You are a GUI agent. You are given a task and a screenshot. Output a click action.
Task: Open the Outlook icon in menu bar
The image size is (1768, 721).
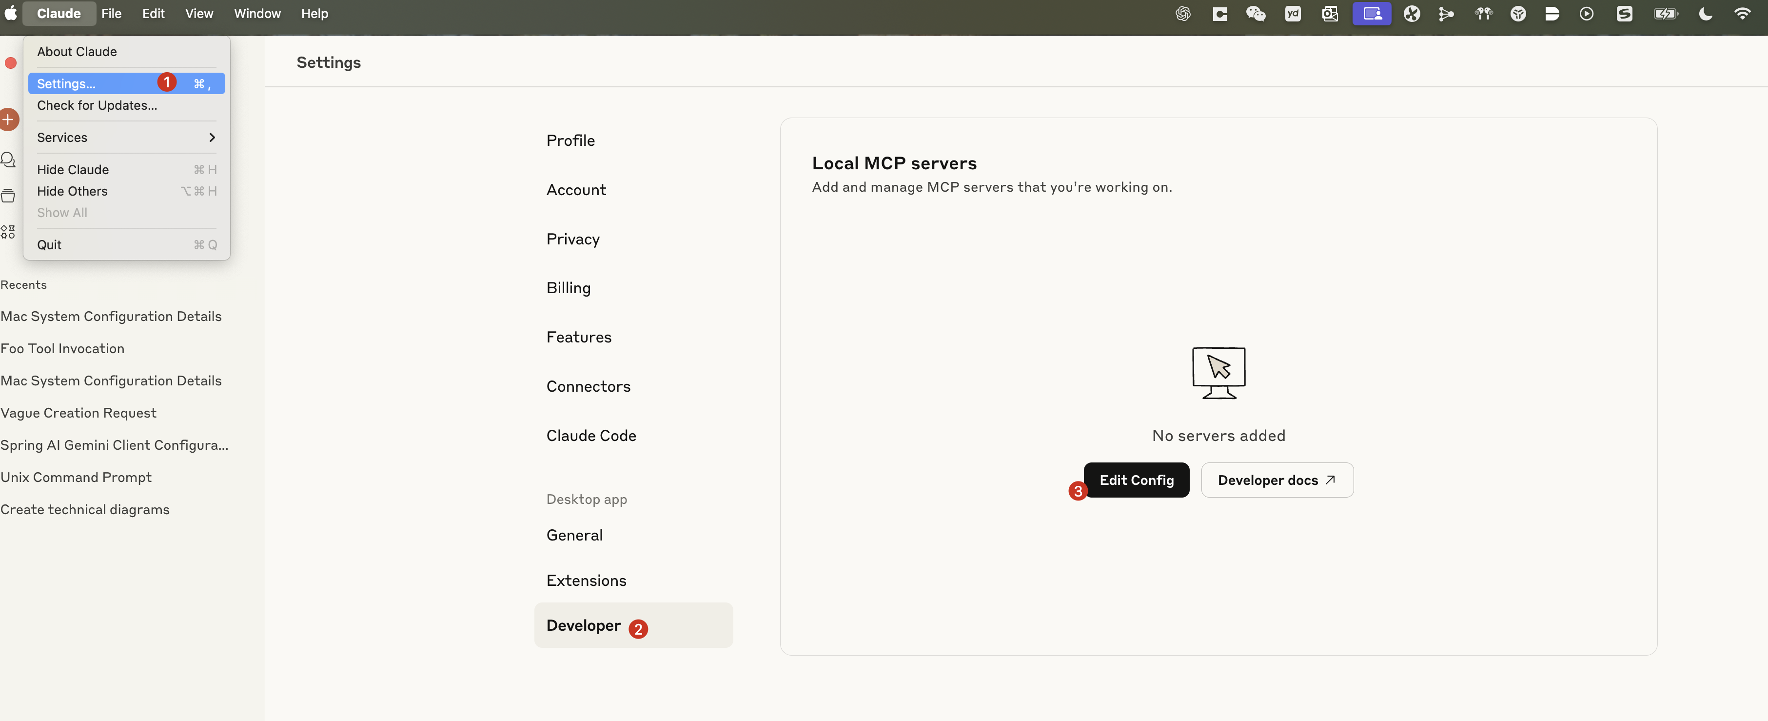tap(1330, 14)
